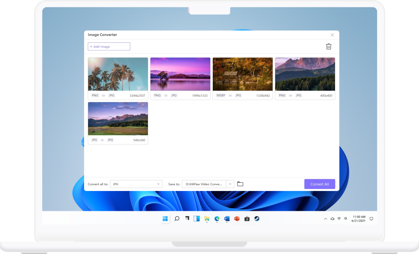The image size is (419, 254).
Task: Click the PNG source badge on the palm tree image
Action: [x=95, y=95]
